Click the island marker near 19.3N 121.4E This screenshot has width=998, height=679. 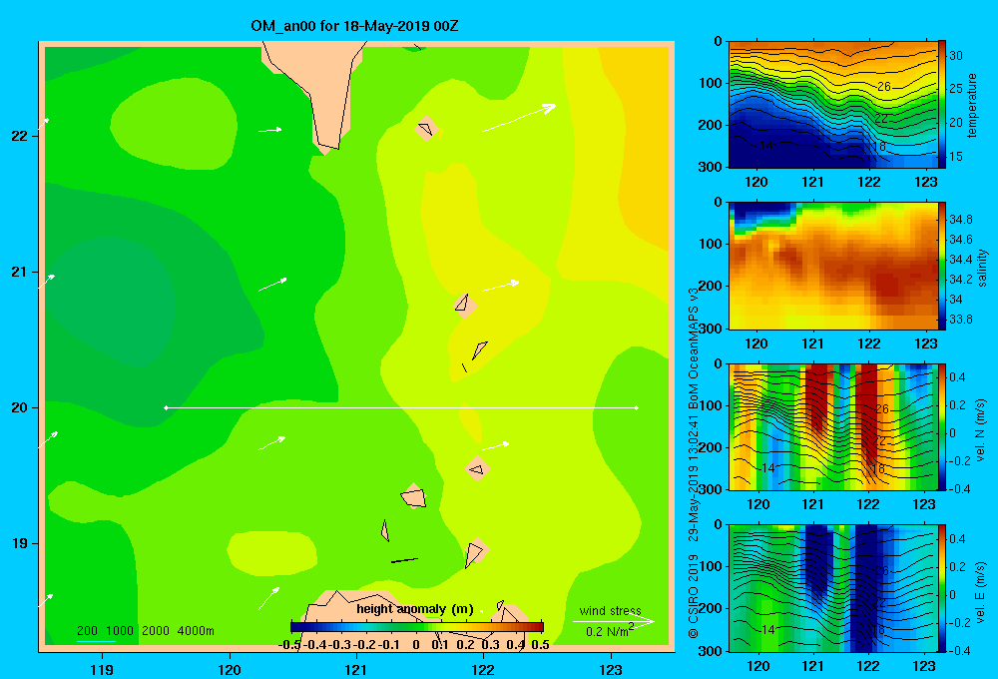(414, 496)
